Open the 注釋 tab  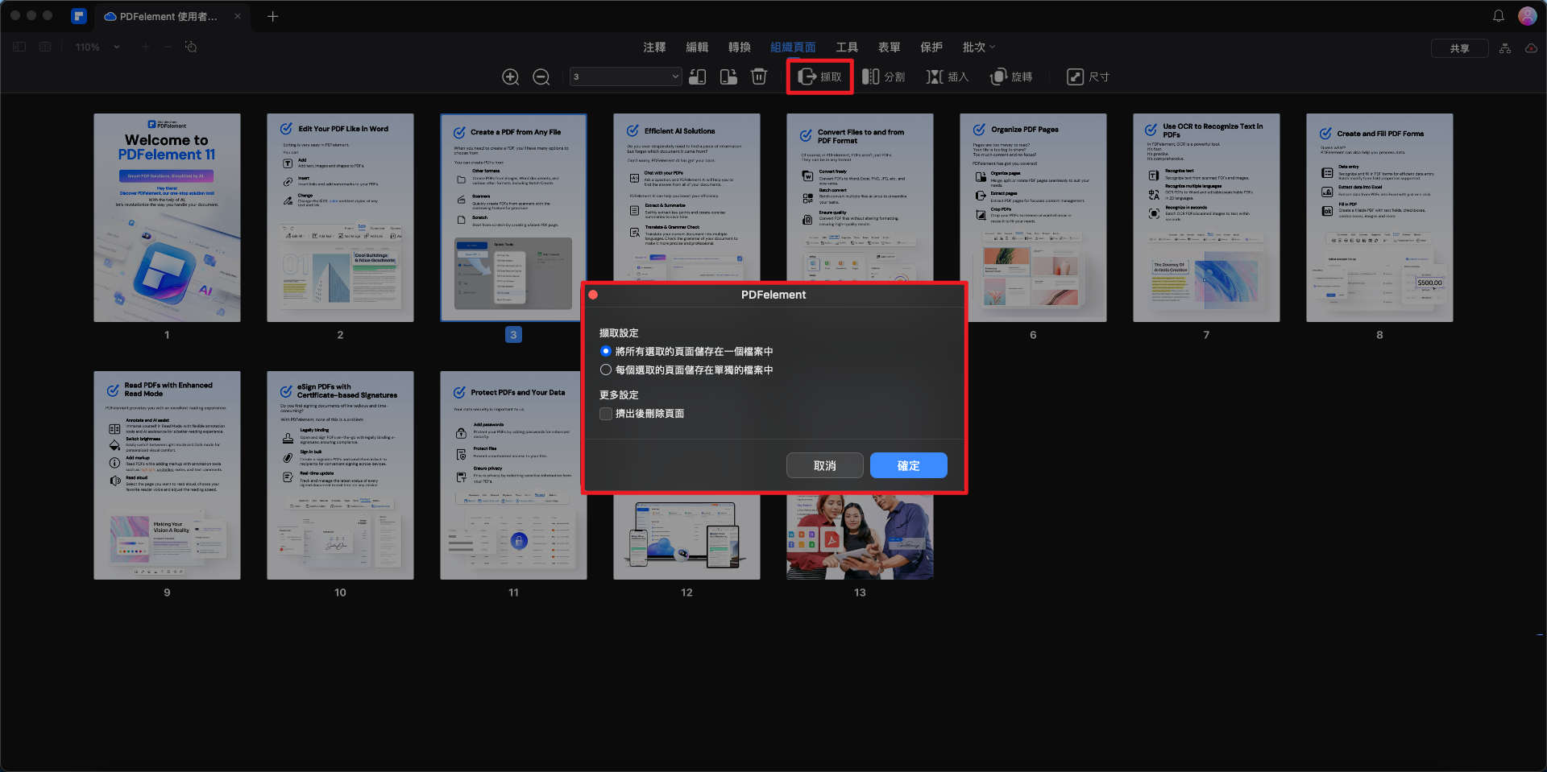click(654, 47)
